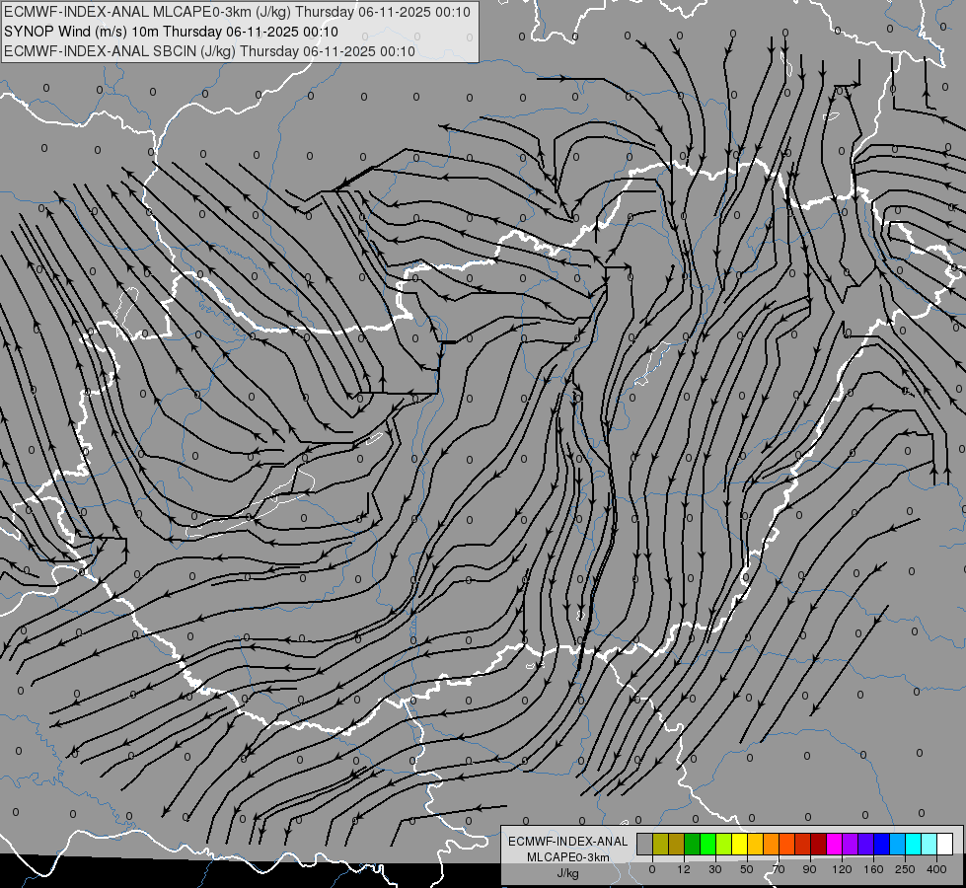966x888 pixels.
Task: Click the '12' label on color scale
Action: [684, 869]
